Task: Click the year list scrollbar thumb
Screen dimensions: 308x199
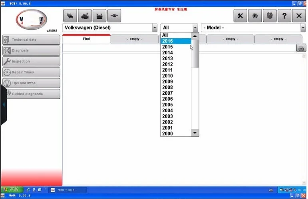Action: tap(195, 54)
